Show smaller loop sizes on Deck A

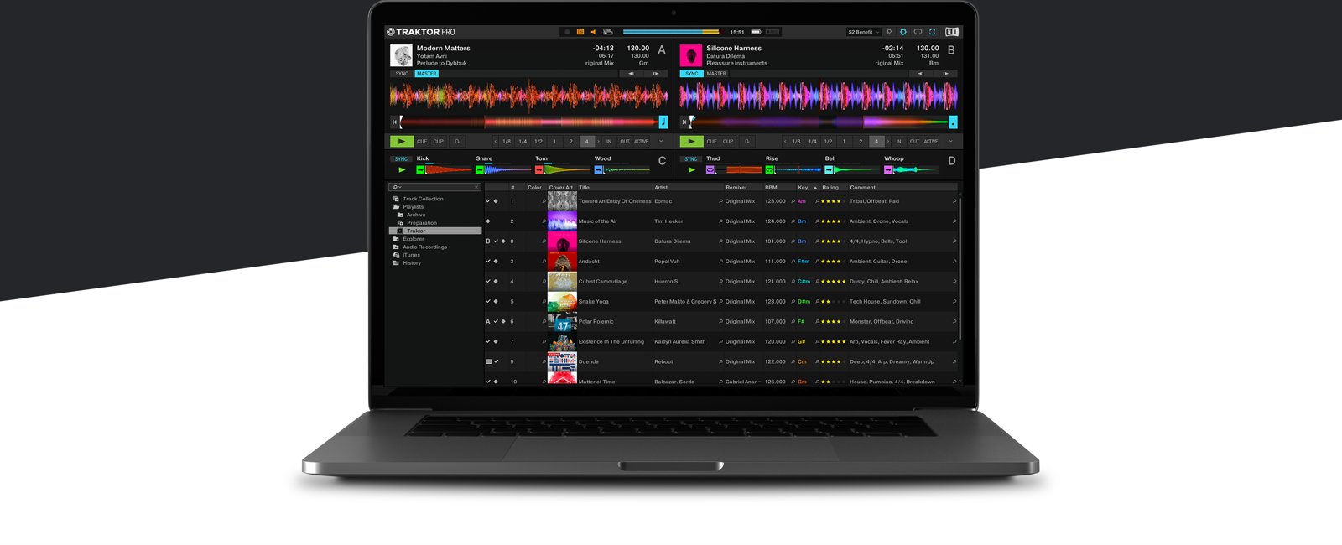tap(496, 142)
